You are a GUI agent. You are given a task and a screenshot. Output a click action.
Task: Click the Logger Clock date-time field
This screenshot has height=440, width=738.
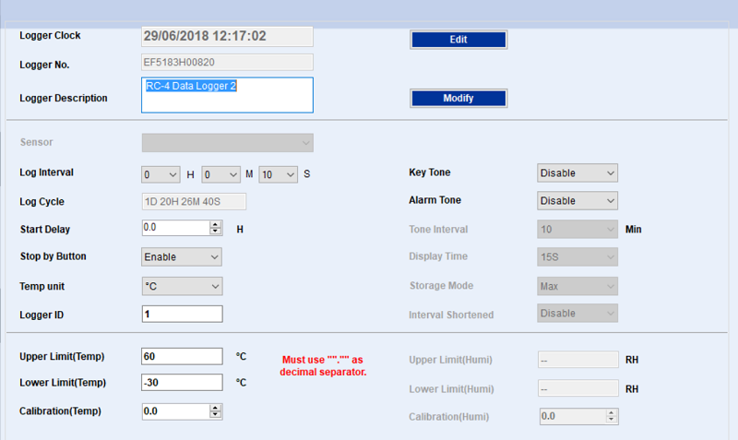227,36
